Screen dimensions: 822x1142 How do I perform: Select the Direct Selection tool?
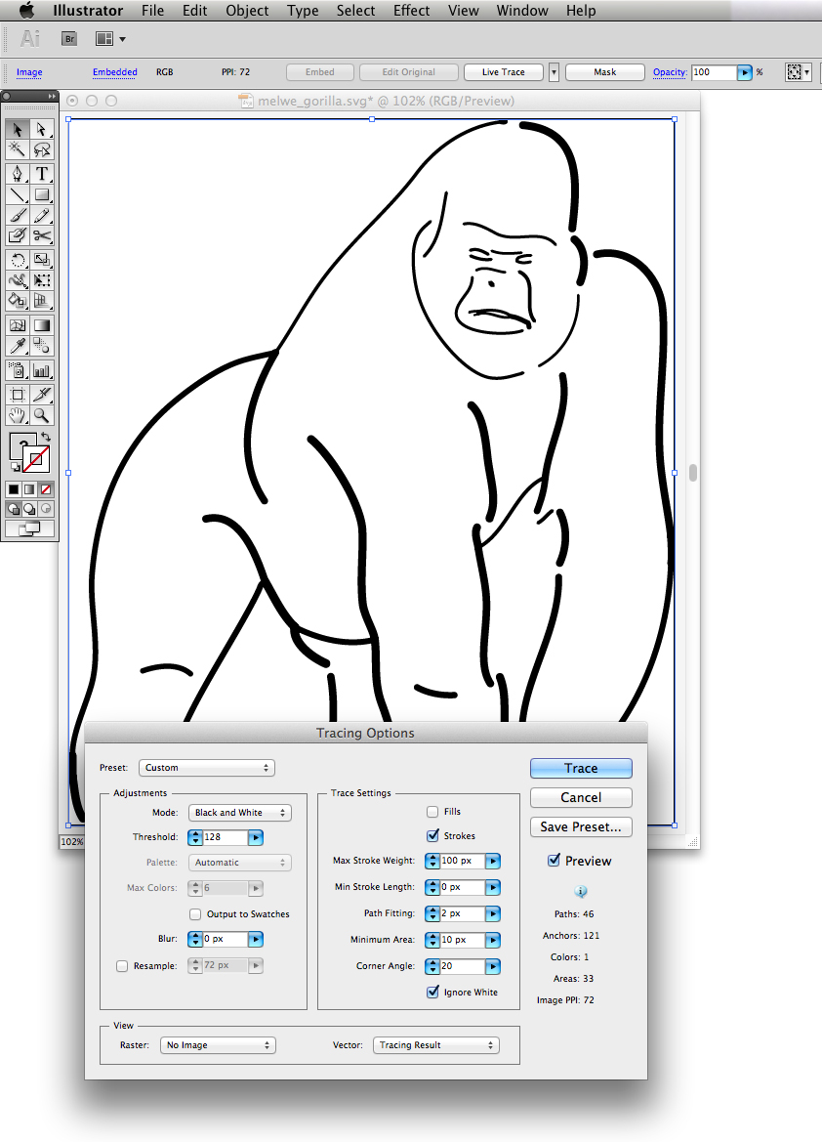41,129
